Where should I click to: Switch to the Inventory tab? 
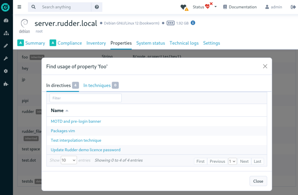coord(96,43)
